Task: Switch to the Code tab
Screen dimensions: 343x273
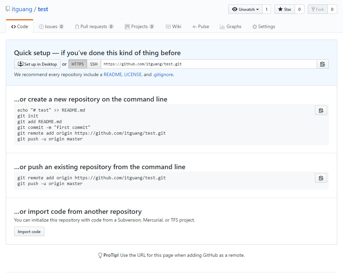Action: tap(20, 26)
